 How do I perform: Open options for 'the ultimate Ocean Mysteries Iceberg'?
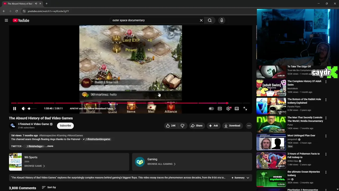click(326, 172)
